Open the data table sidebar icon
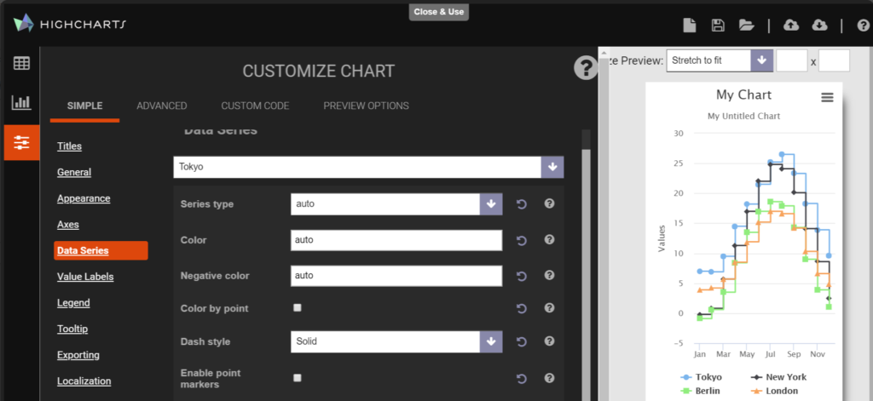The width and height of the screenshot is (873, 401). pyautogui.click(x=21, y=63)
